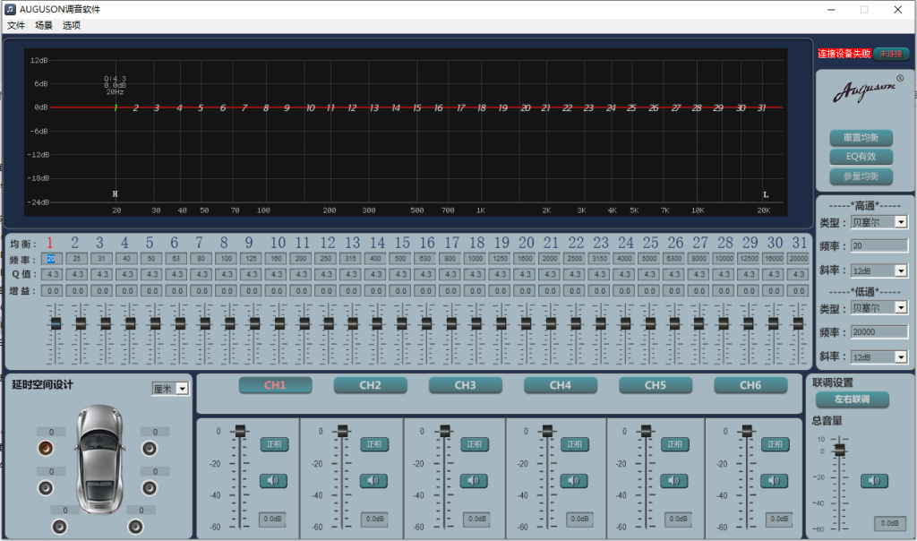Switch to channel CH3 tab
The width and height of the screenshot is (917, 541).
pos(466,385)
